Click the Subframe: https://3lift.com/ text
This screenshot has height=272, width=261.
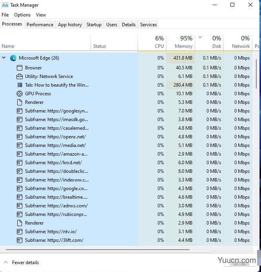click(x=54, y=240)
